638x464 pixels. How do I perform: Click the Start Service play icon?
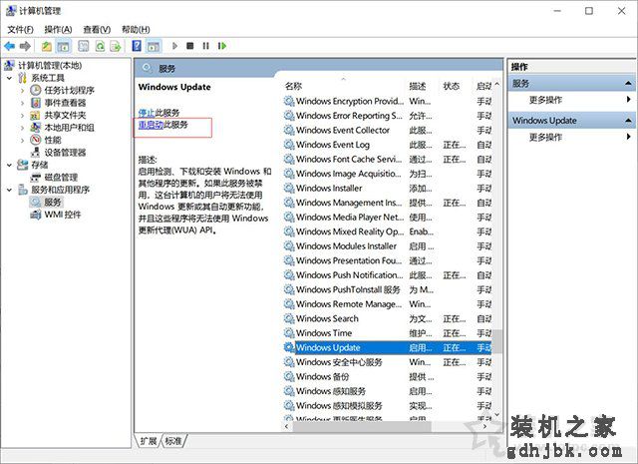click(174, 46)
